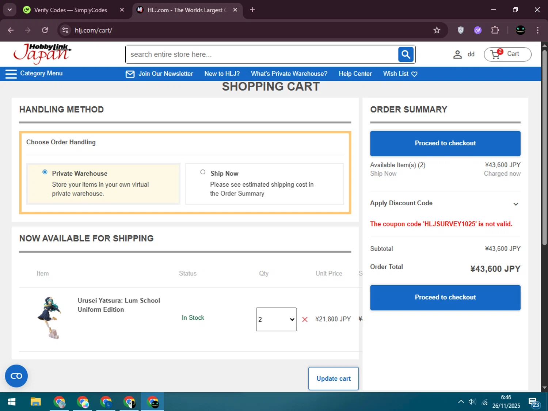Open the Help Center link
Screen dimensions: 548x411
(355, 74)
